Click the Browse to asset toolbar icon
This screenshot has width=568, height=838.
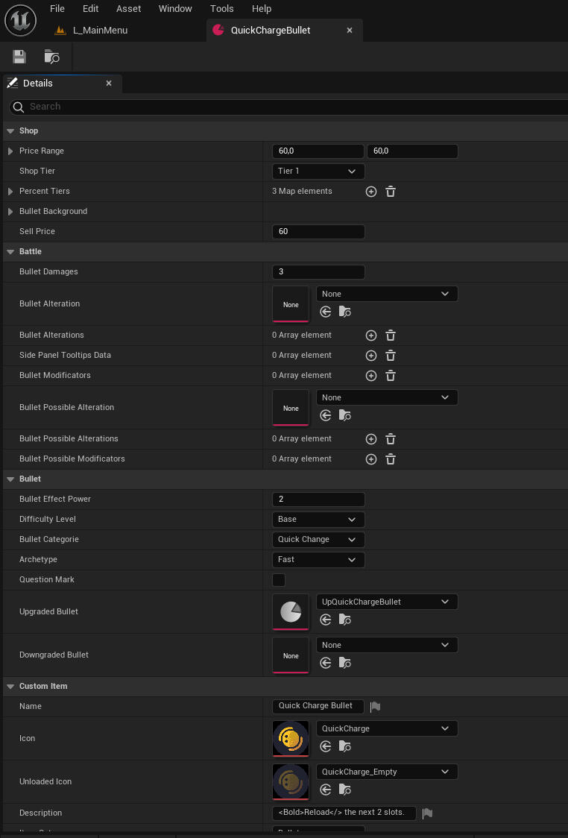[x=51, y=57]
